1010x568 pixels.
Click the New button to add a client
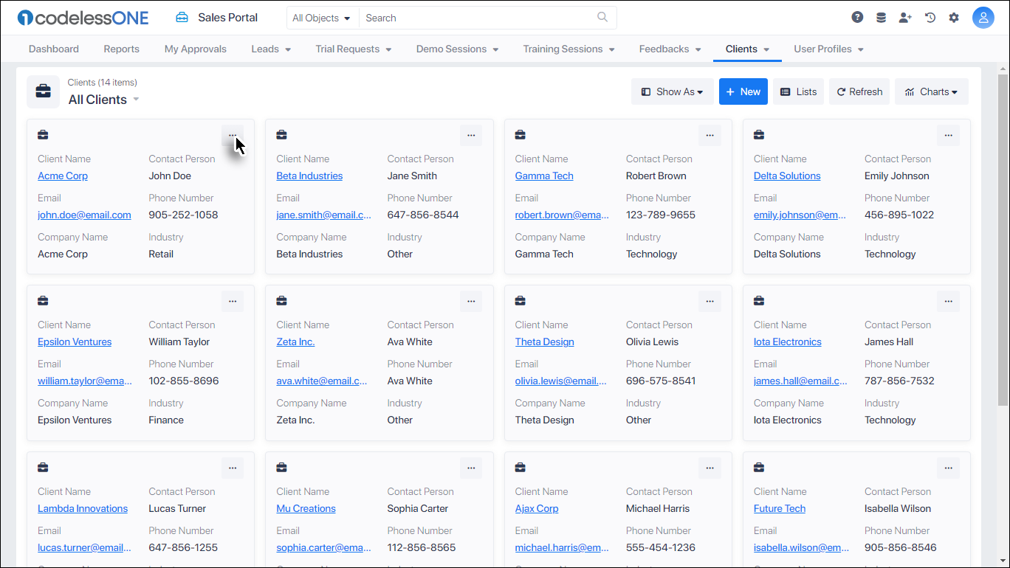[x=743, y=91]
